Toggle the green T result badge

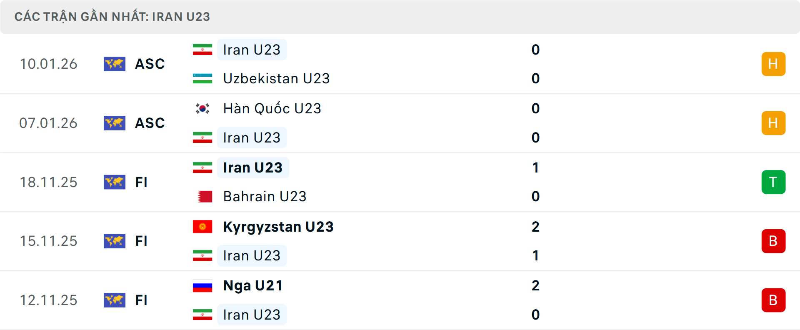point(773,182)
